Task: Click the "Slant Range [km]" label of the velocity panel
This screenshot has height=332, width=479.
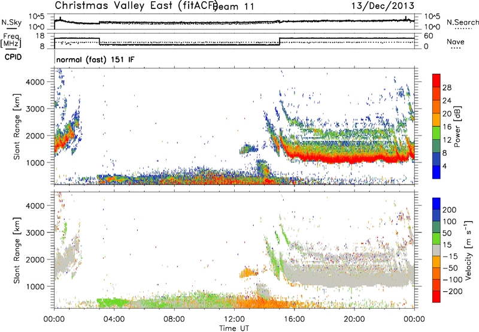Action: [17, 250]
